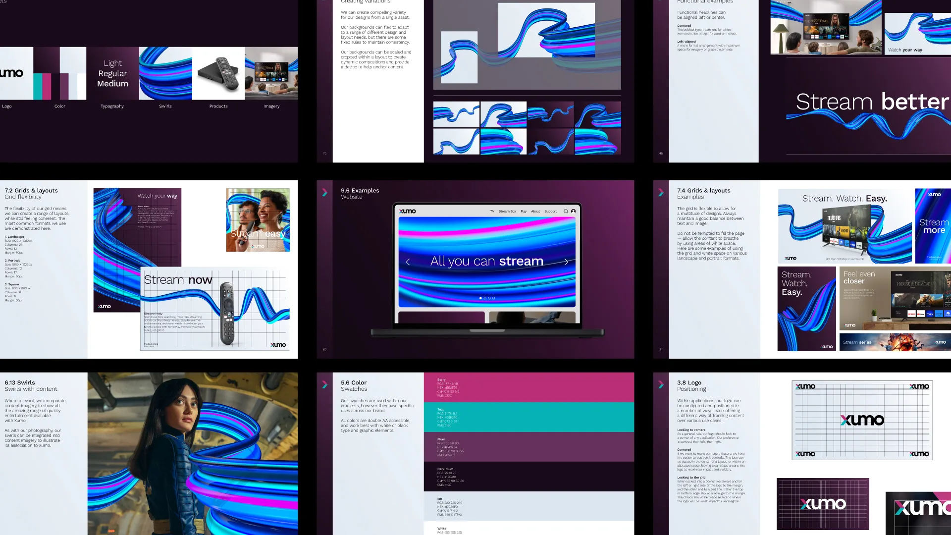Click the chevron beside the 7.4 Grids & layouts heading

tap(661, 192)
